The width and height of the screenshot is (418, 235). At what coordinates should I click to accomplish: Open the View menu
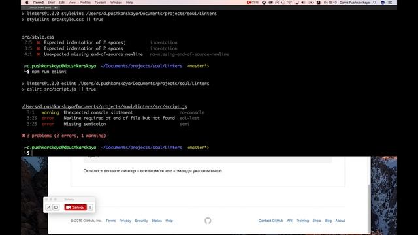pos(72,3)
